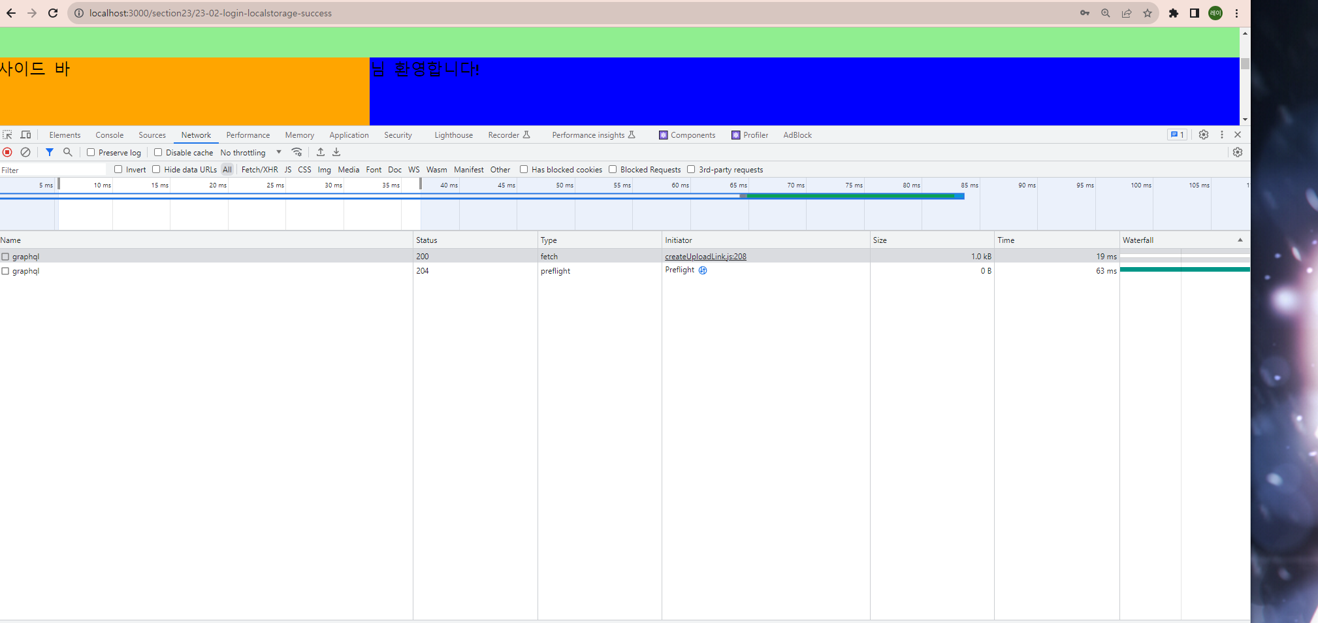Open the Application tab

349,135
